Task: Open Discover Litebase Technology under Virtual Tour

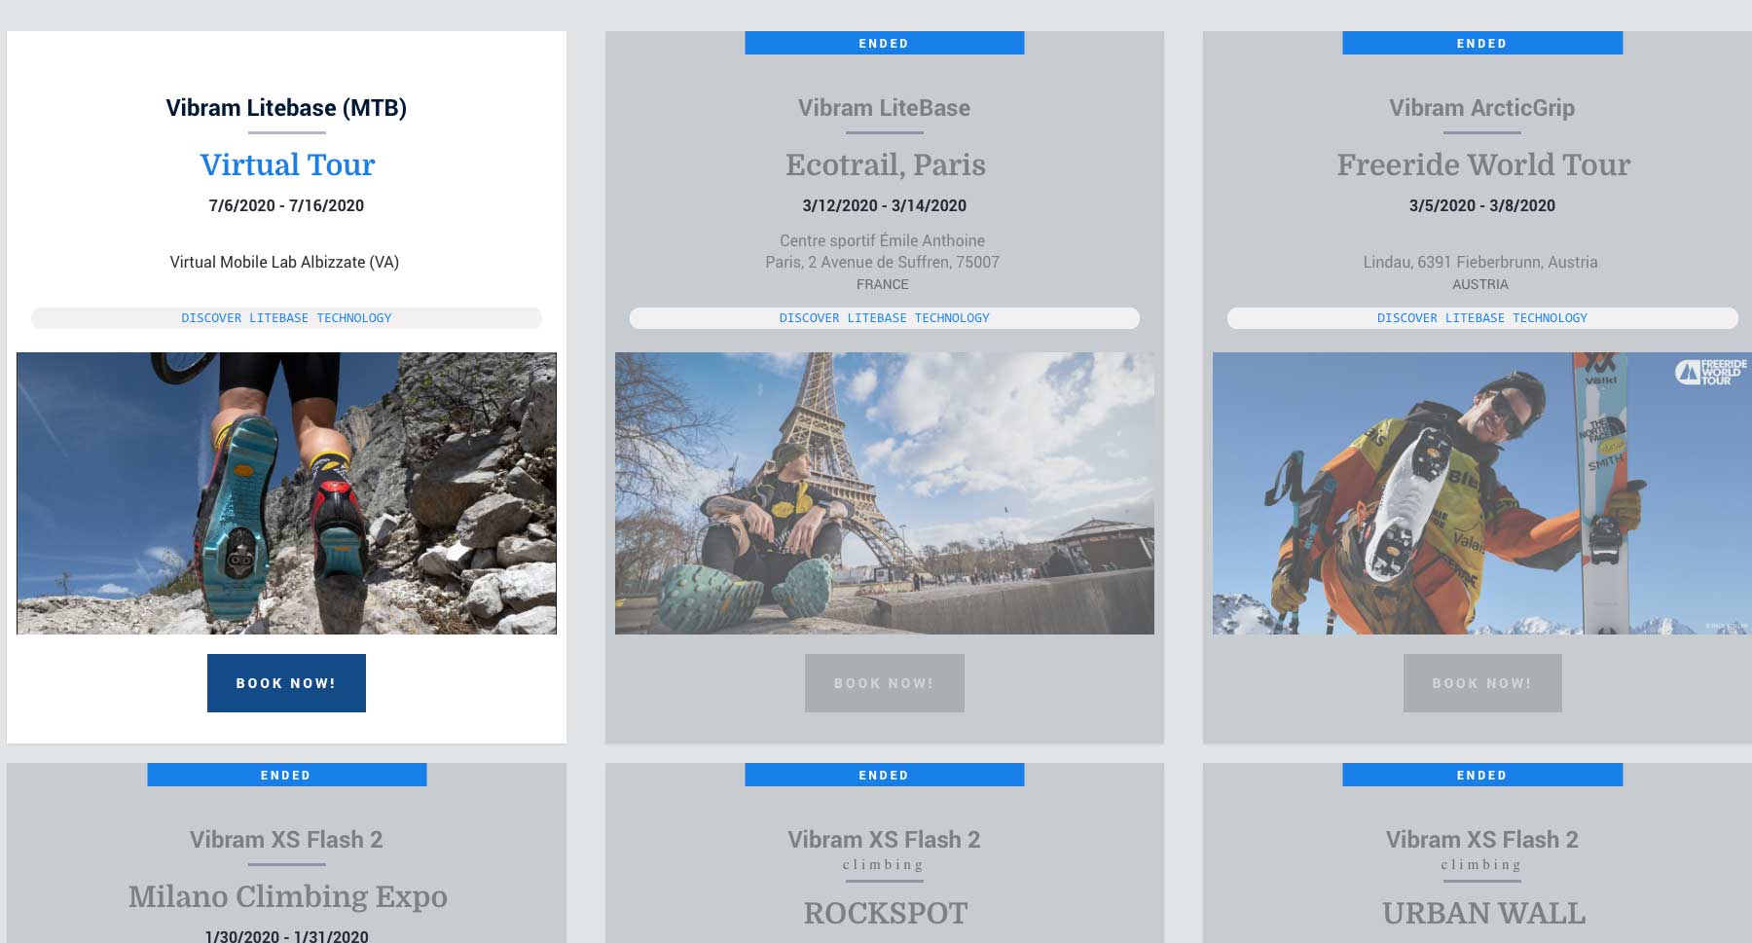Action: [286, 318]
